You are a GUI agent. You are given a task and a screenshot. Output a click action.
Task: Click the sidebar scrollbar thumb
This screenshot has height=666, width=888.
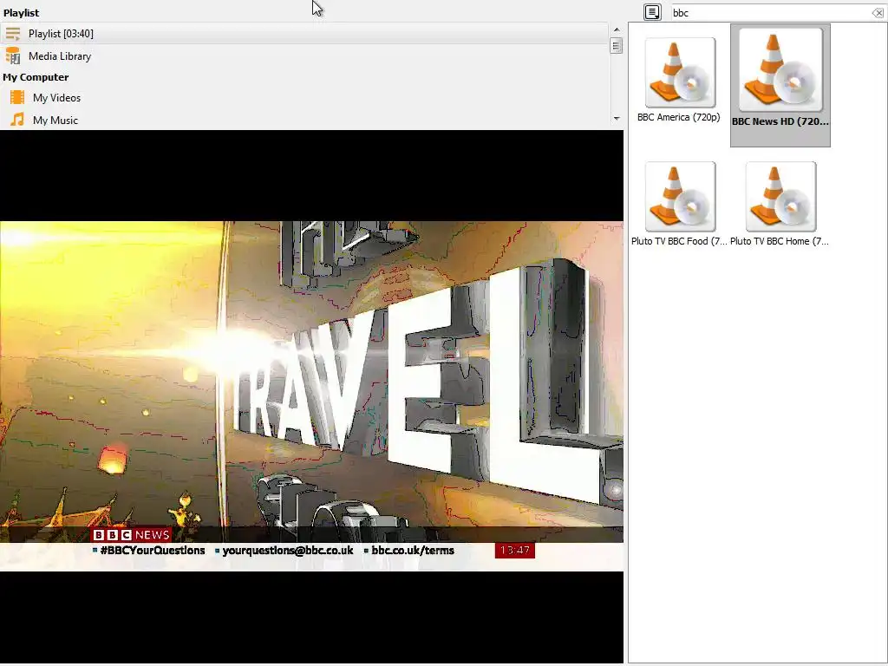pyautogui.click(x=617, y=45)
